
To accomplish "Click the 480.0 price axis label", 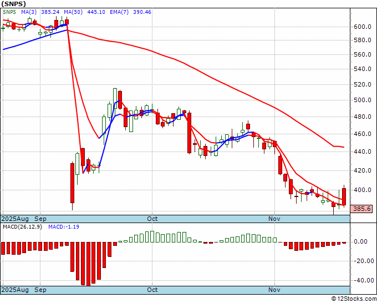I will tap(363, 117).
